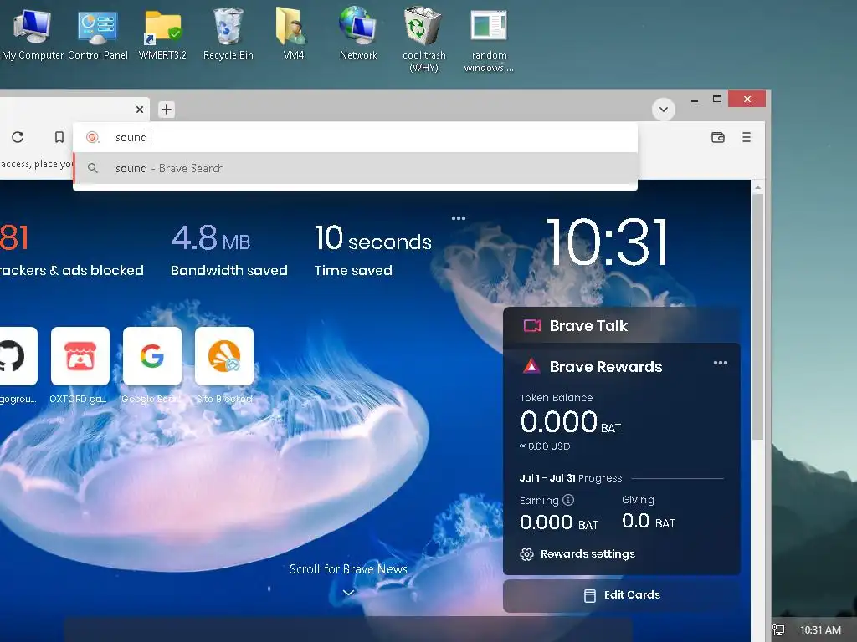Image resolution: width=857 pixels, height=642 pixels.
Task: Open stats widget three-dot menu
Action: click(458, 218)
